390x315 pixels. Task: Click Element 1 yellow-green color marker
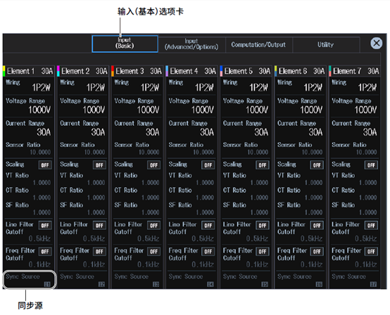[x=4, y=71]
